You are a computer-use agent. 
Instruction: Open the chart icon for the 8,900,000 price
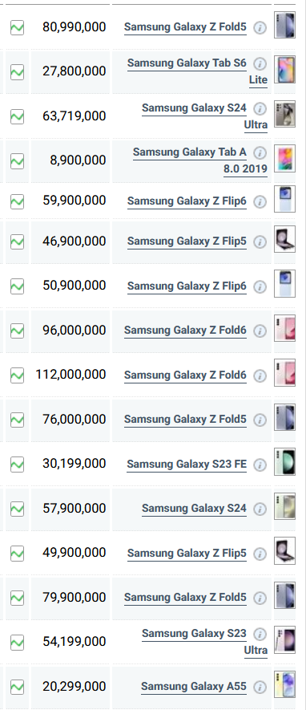coord(17,160)
